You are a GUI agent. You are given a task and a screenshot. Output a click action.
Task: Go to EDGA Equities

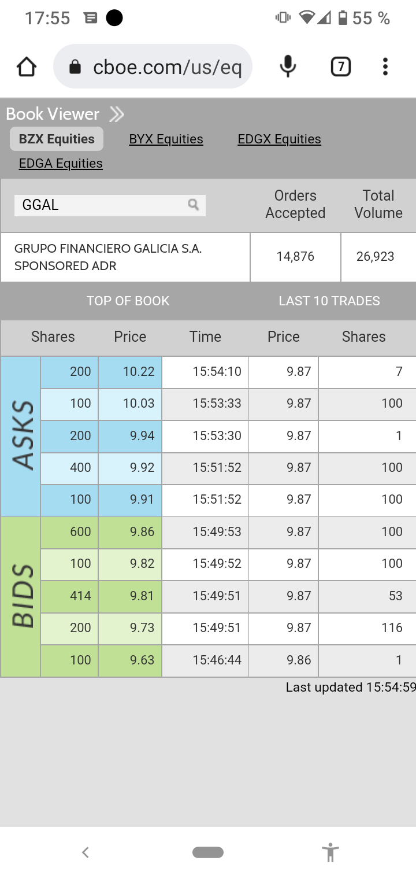point(61,164)
